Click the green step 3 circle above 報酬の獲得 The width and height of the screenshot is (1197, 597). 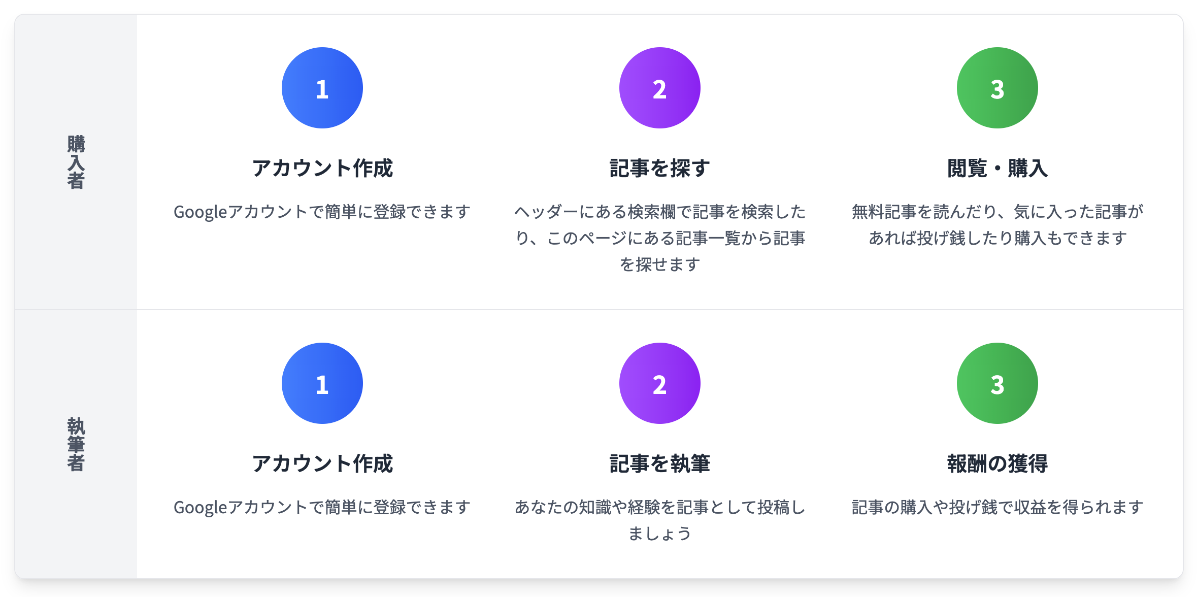(x=997, y=383)
